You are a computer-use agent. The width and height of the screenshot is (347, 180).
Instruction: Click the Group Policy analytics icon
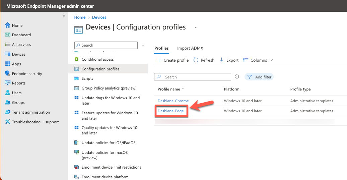point(77,88)
